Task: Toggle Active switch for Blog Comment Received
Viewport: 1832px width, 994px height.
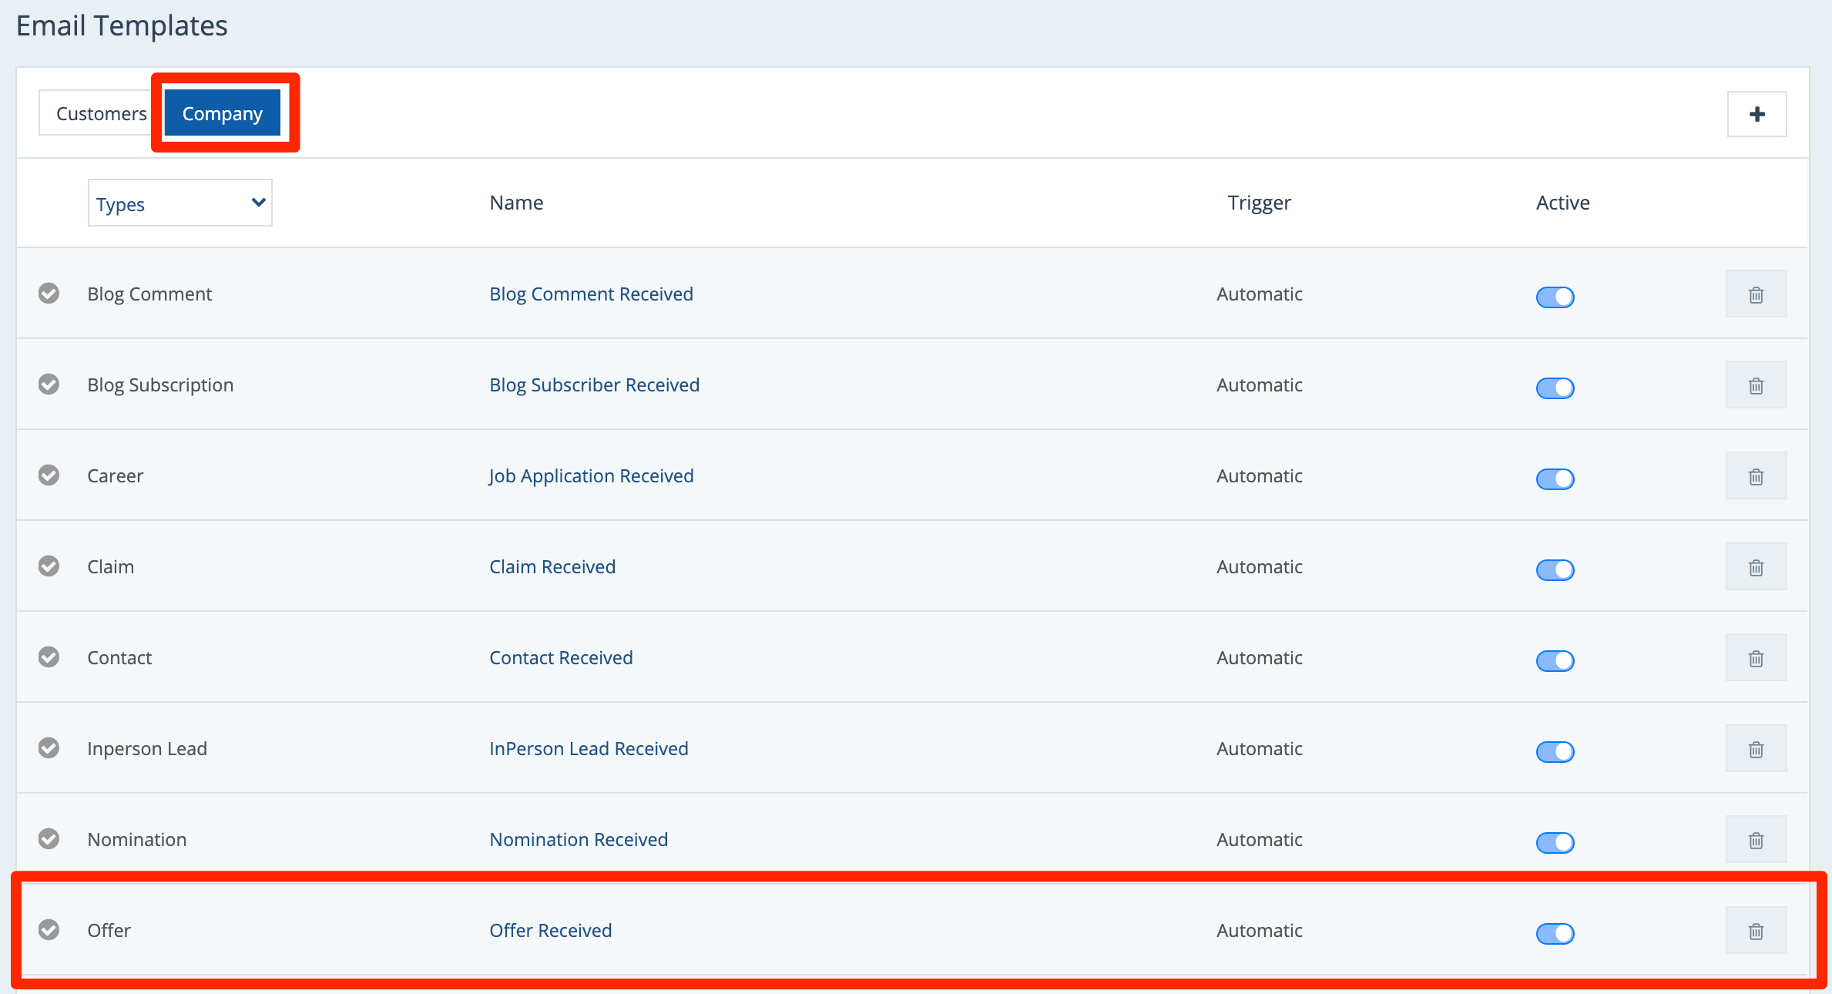Action: coord(1555,297)
